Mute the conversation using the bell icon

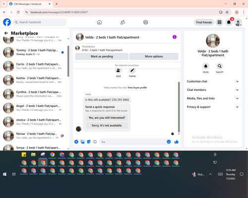pos(206,66)
